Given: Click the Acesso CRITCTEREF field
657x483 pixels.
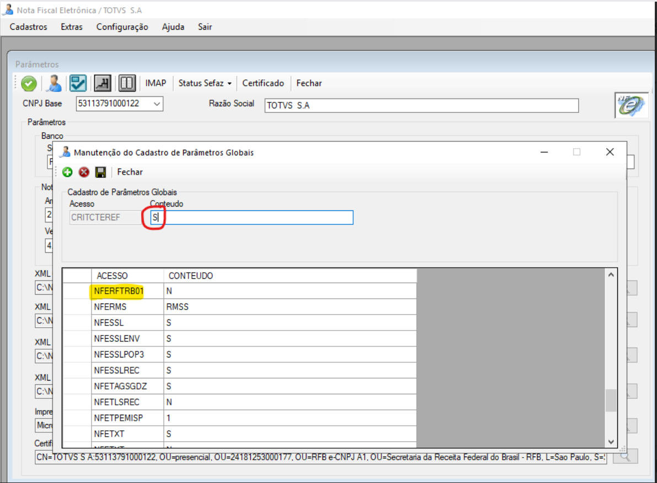Looking at the screenshot, I should [x=106, y=217].
